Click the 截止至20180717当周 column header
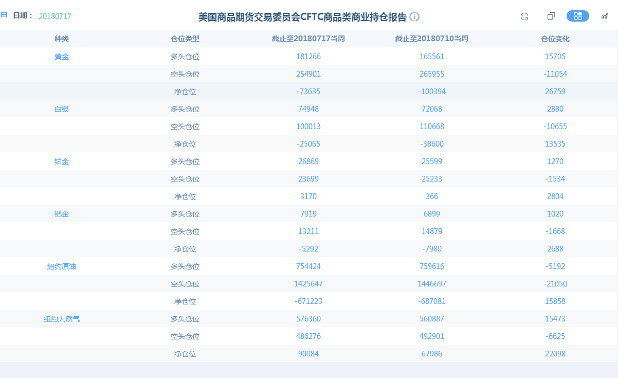 308,39
